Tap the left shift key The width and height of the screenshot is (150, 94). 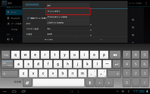point(10,73)
